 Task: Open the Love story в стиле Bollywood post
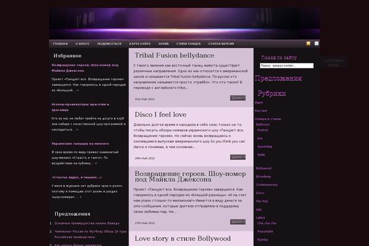[183, 239]
